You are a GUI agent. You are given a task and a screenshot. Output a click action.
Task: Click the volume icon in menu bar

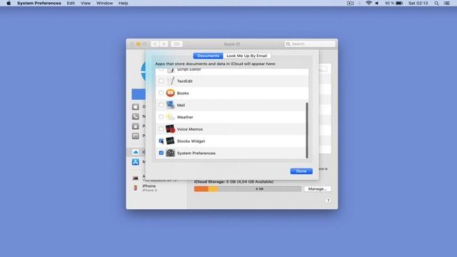pos(377,3)
